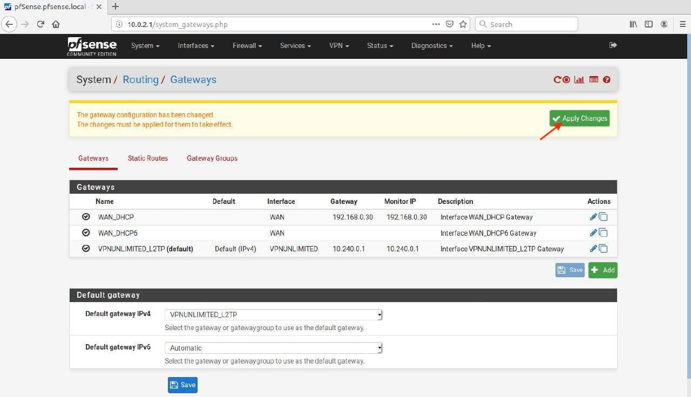Edit the WAN_DHCP gateway pencil icon

(593, 217)
